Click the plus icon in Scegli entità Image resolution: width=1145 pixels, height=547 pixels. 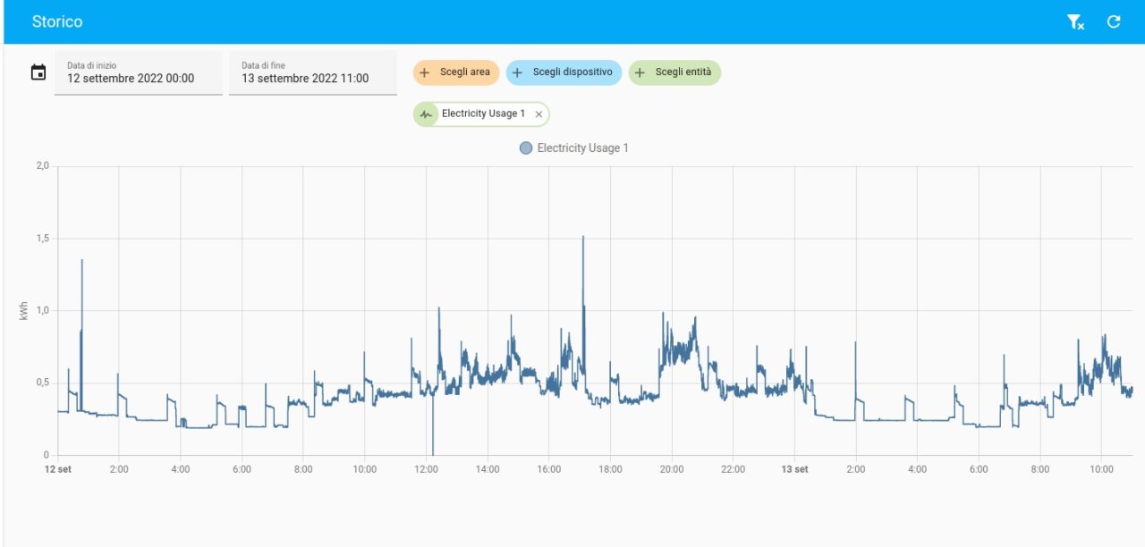[x=640, y=72]
